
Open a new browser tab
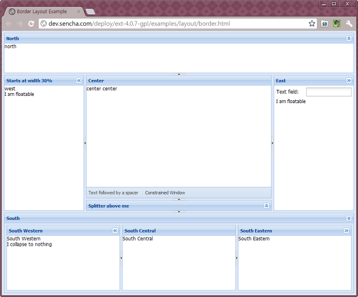tap(90, 12)
